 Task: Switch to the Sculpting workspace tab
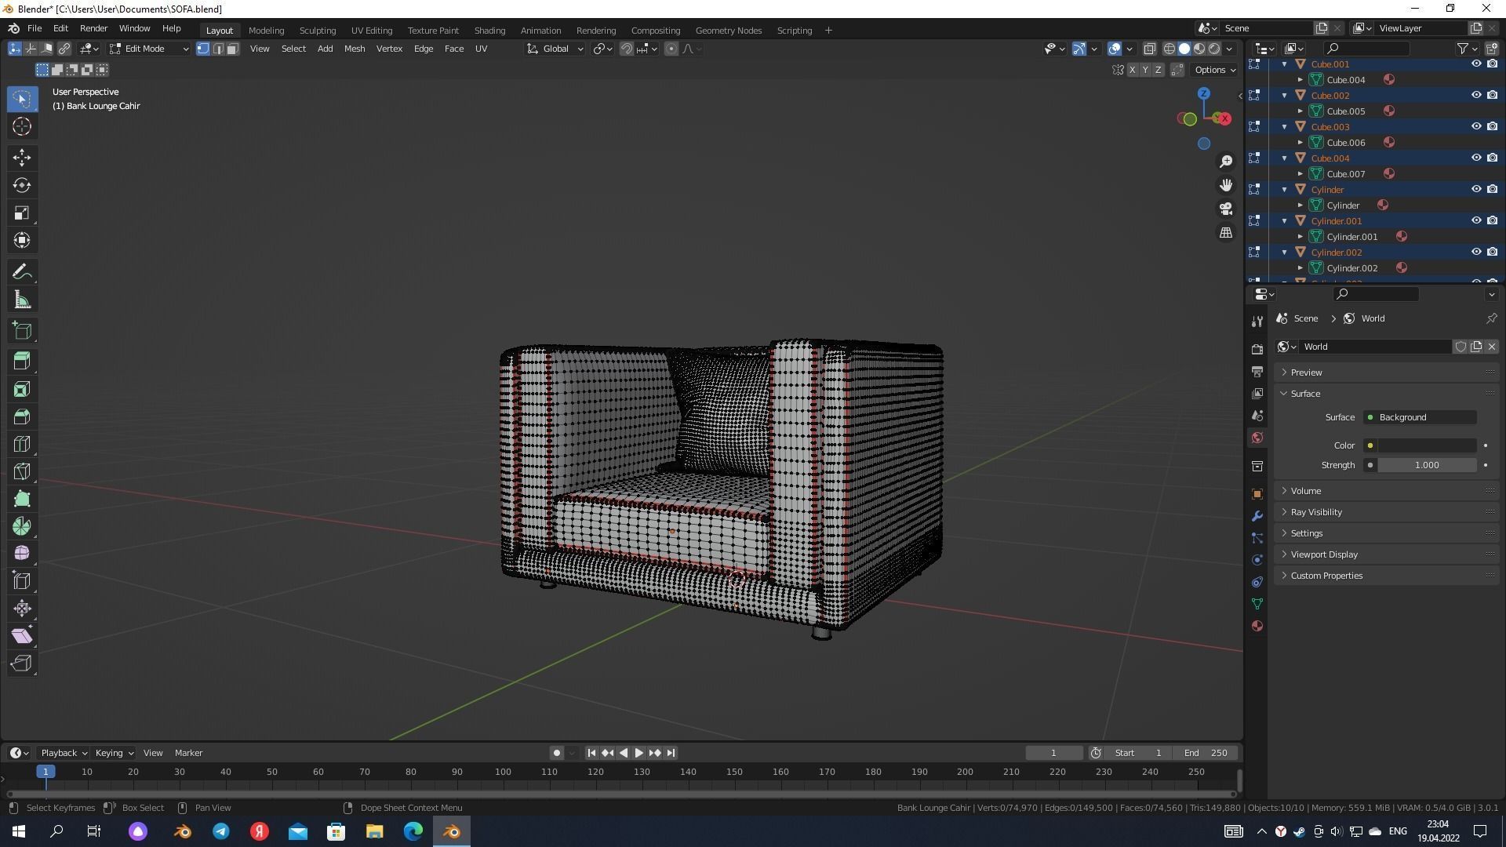(317, 31)
